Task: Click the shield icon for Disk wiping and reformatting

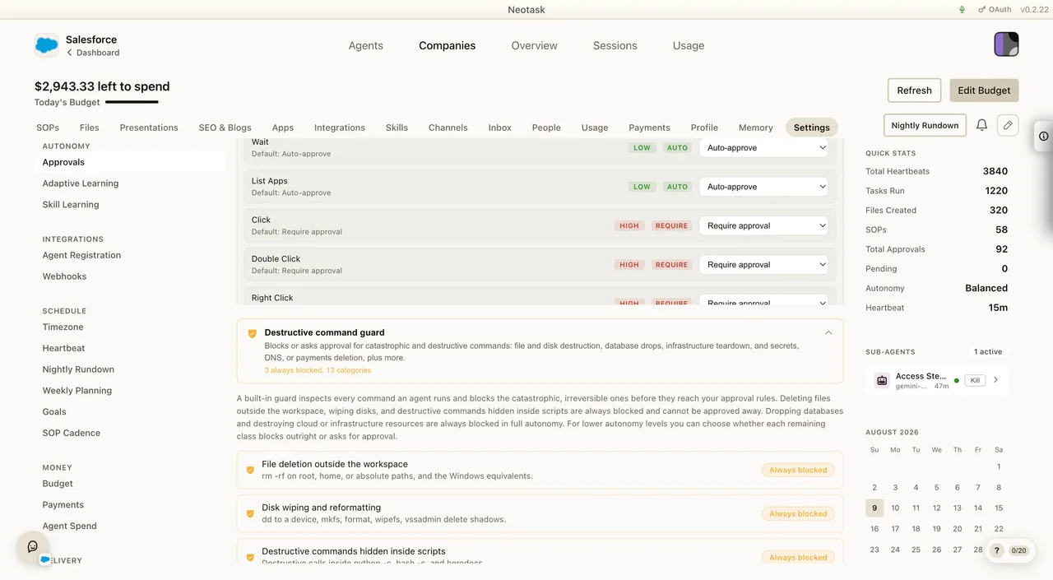Action: coord(250,513)
